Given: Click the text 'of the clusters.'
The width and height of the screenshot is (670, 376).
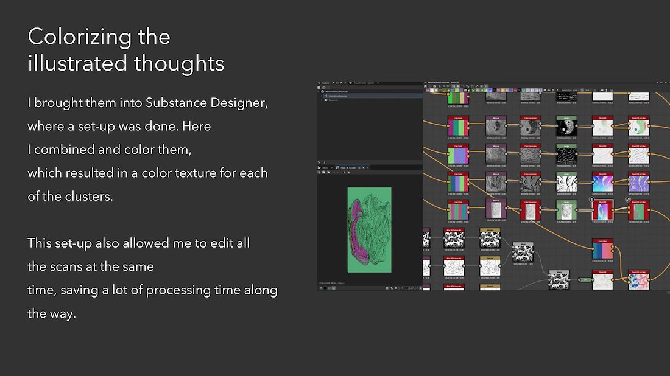Looking at the screenshot, I should (x=71, y=197).
